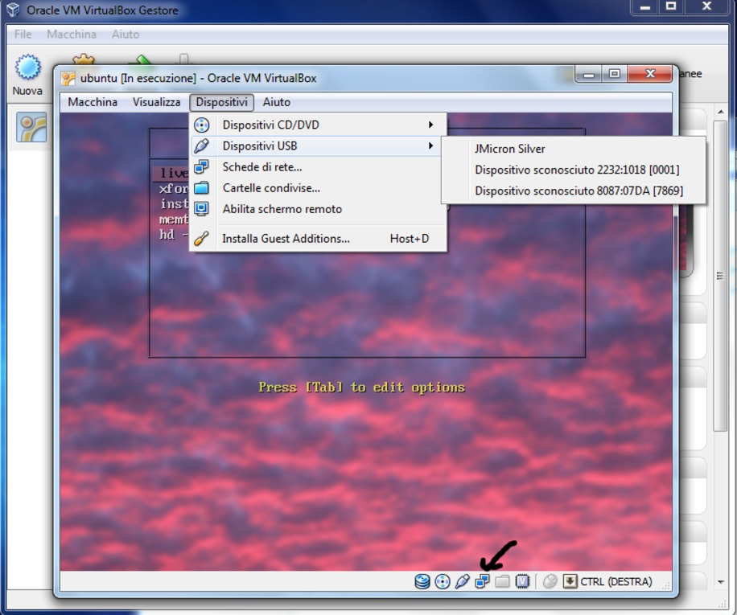Screen dimensions: 737x615
Task: Click the monitor icon beside Abilita schermo remoto
Action: (202, 209)
